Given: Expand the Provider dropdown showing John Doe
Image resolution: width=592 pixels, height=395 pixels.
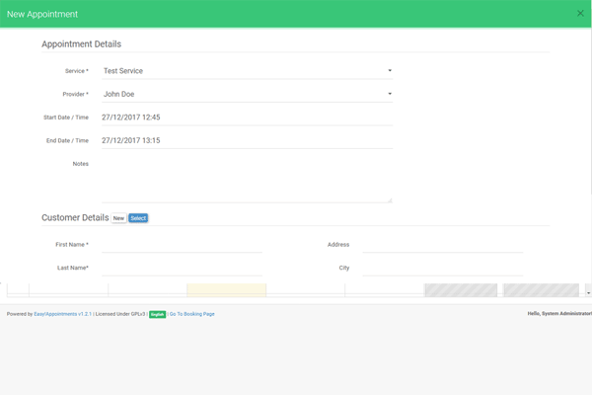Looking at the screenshot, I should coord(247,95).
